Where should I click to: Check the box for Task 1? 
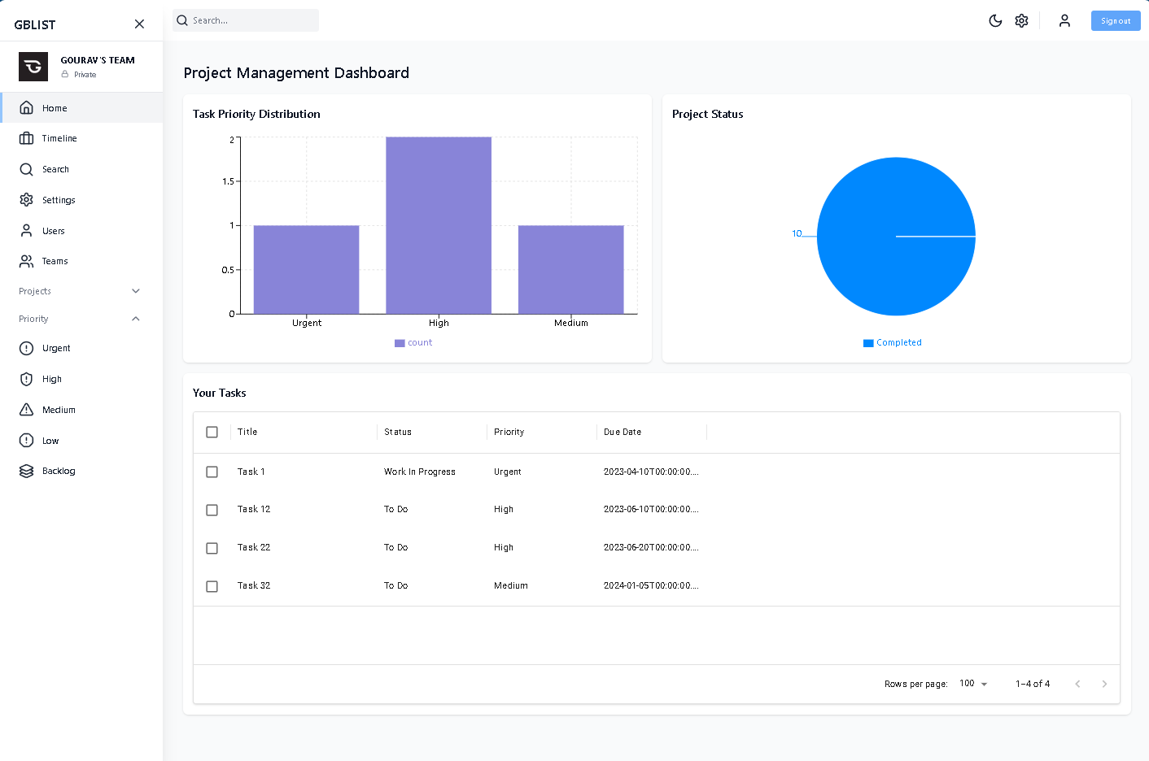[212, 472]
